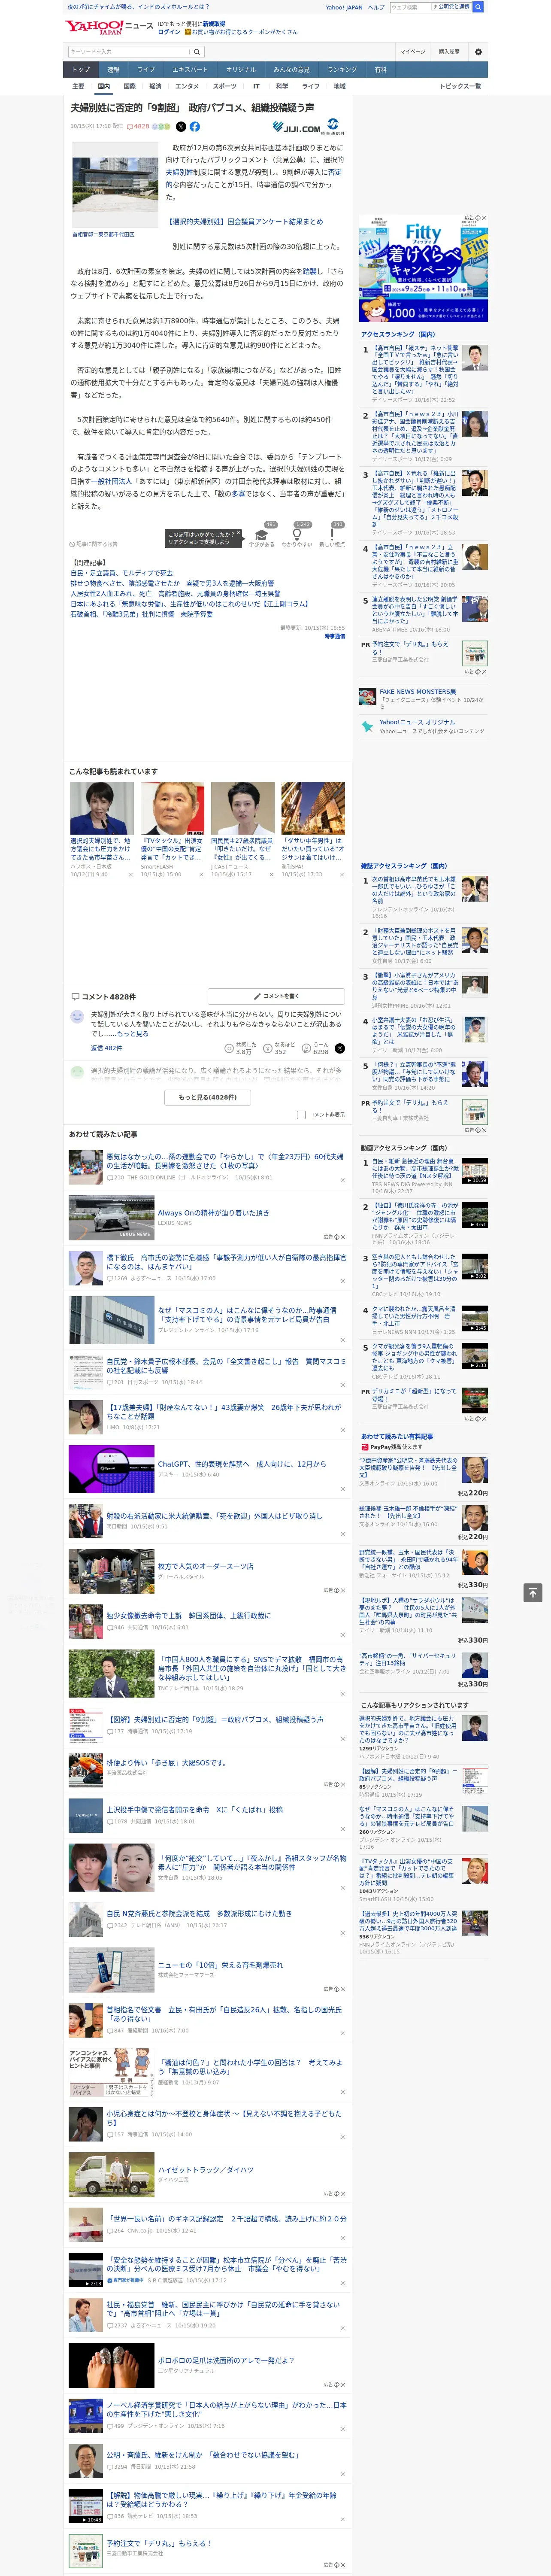Viewport: 551px width, 2576px height.
Task: Share the first comment on X
Action: (340, 1048)
